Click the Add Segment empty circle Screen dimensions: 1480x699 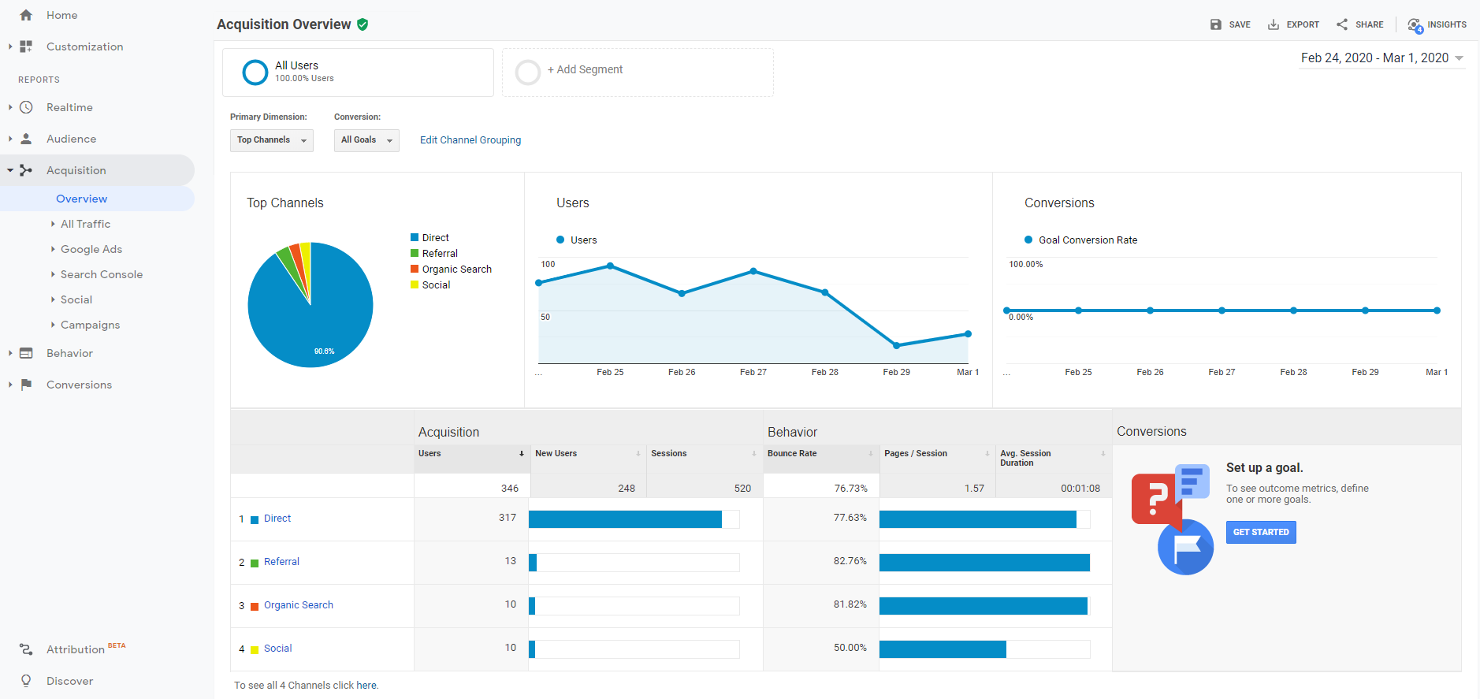pos(528,73)
